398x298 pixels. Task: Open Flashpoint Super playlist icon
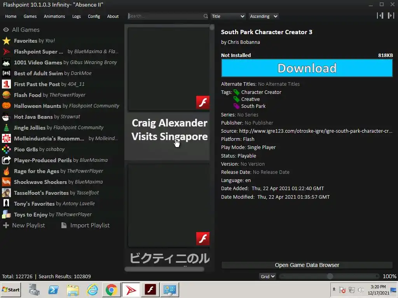tap(6, 52)
